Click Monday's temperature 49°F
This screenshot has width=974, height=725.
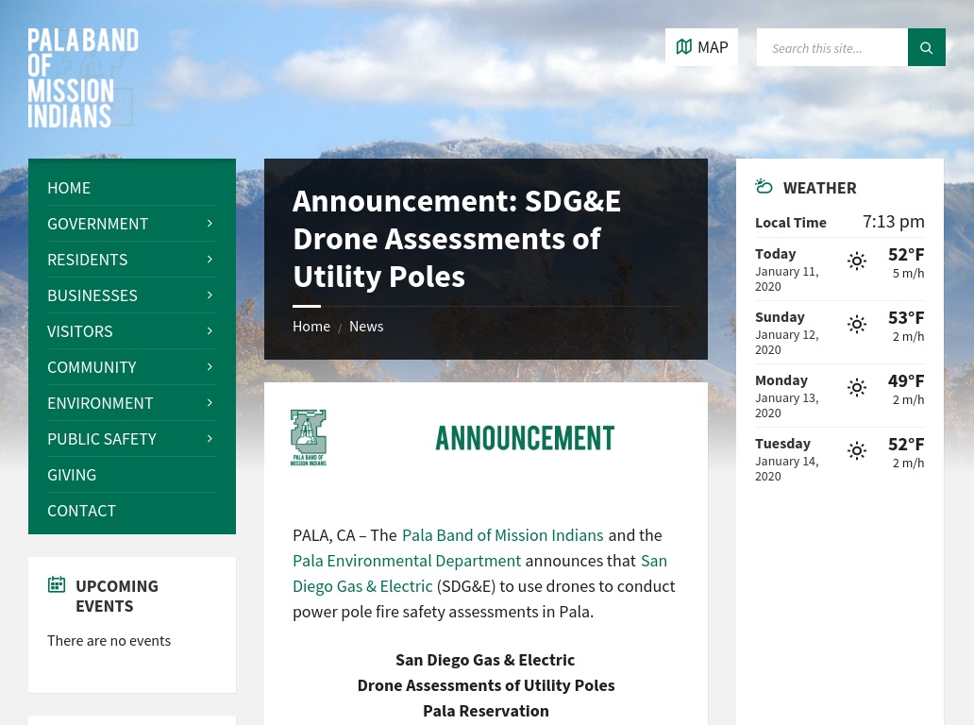click(x=906, y=380)
